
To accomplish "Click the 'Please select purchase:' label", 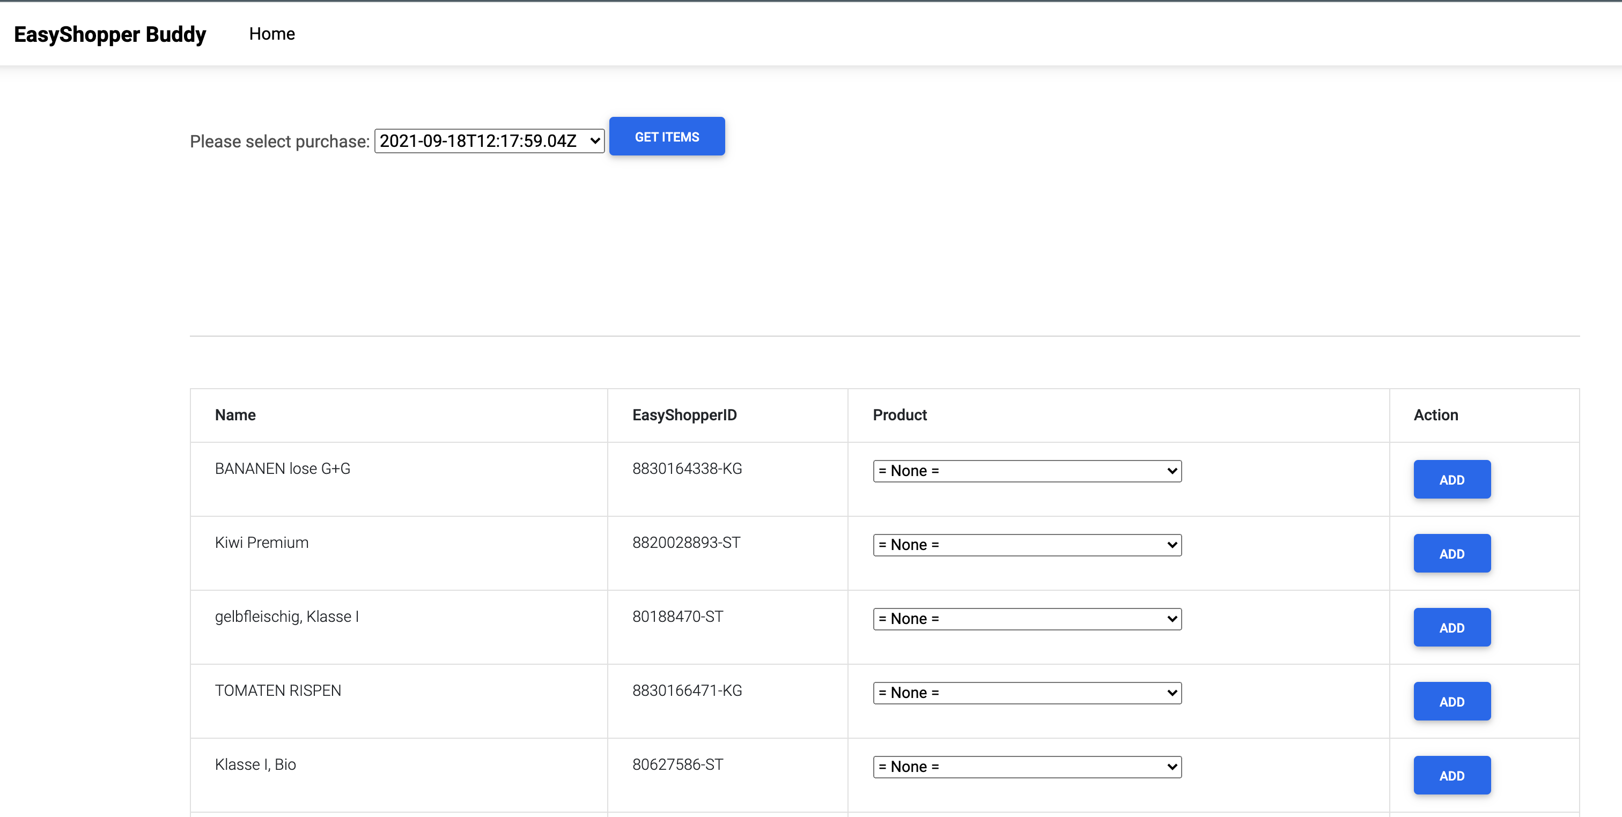I will (x=279, y=142).
